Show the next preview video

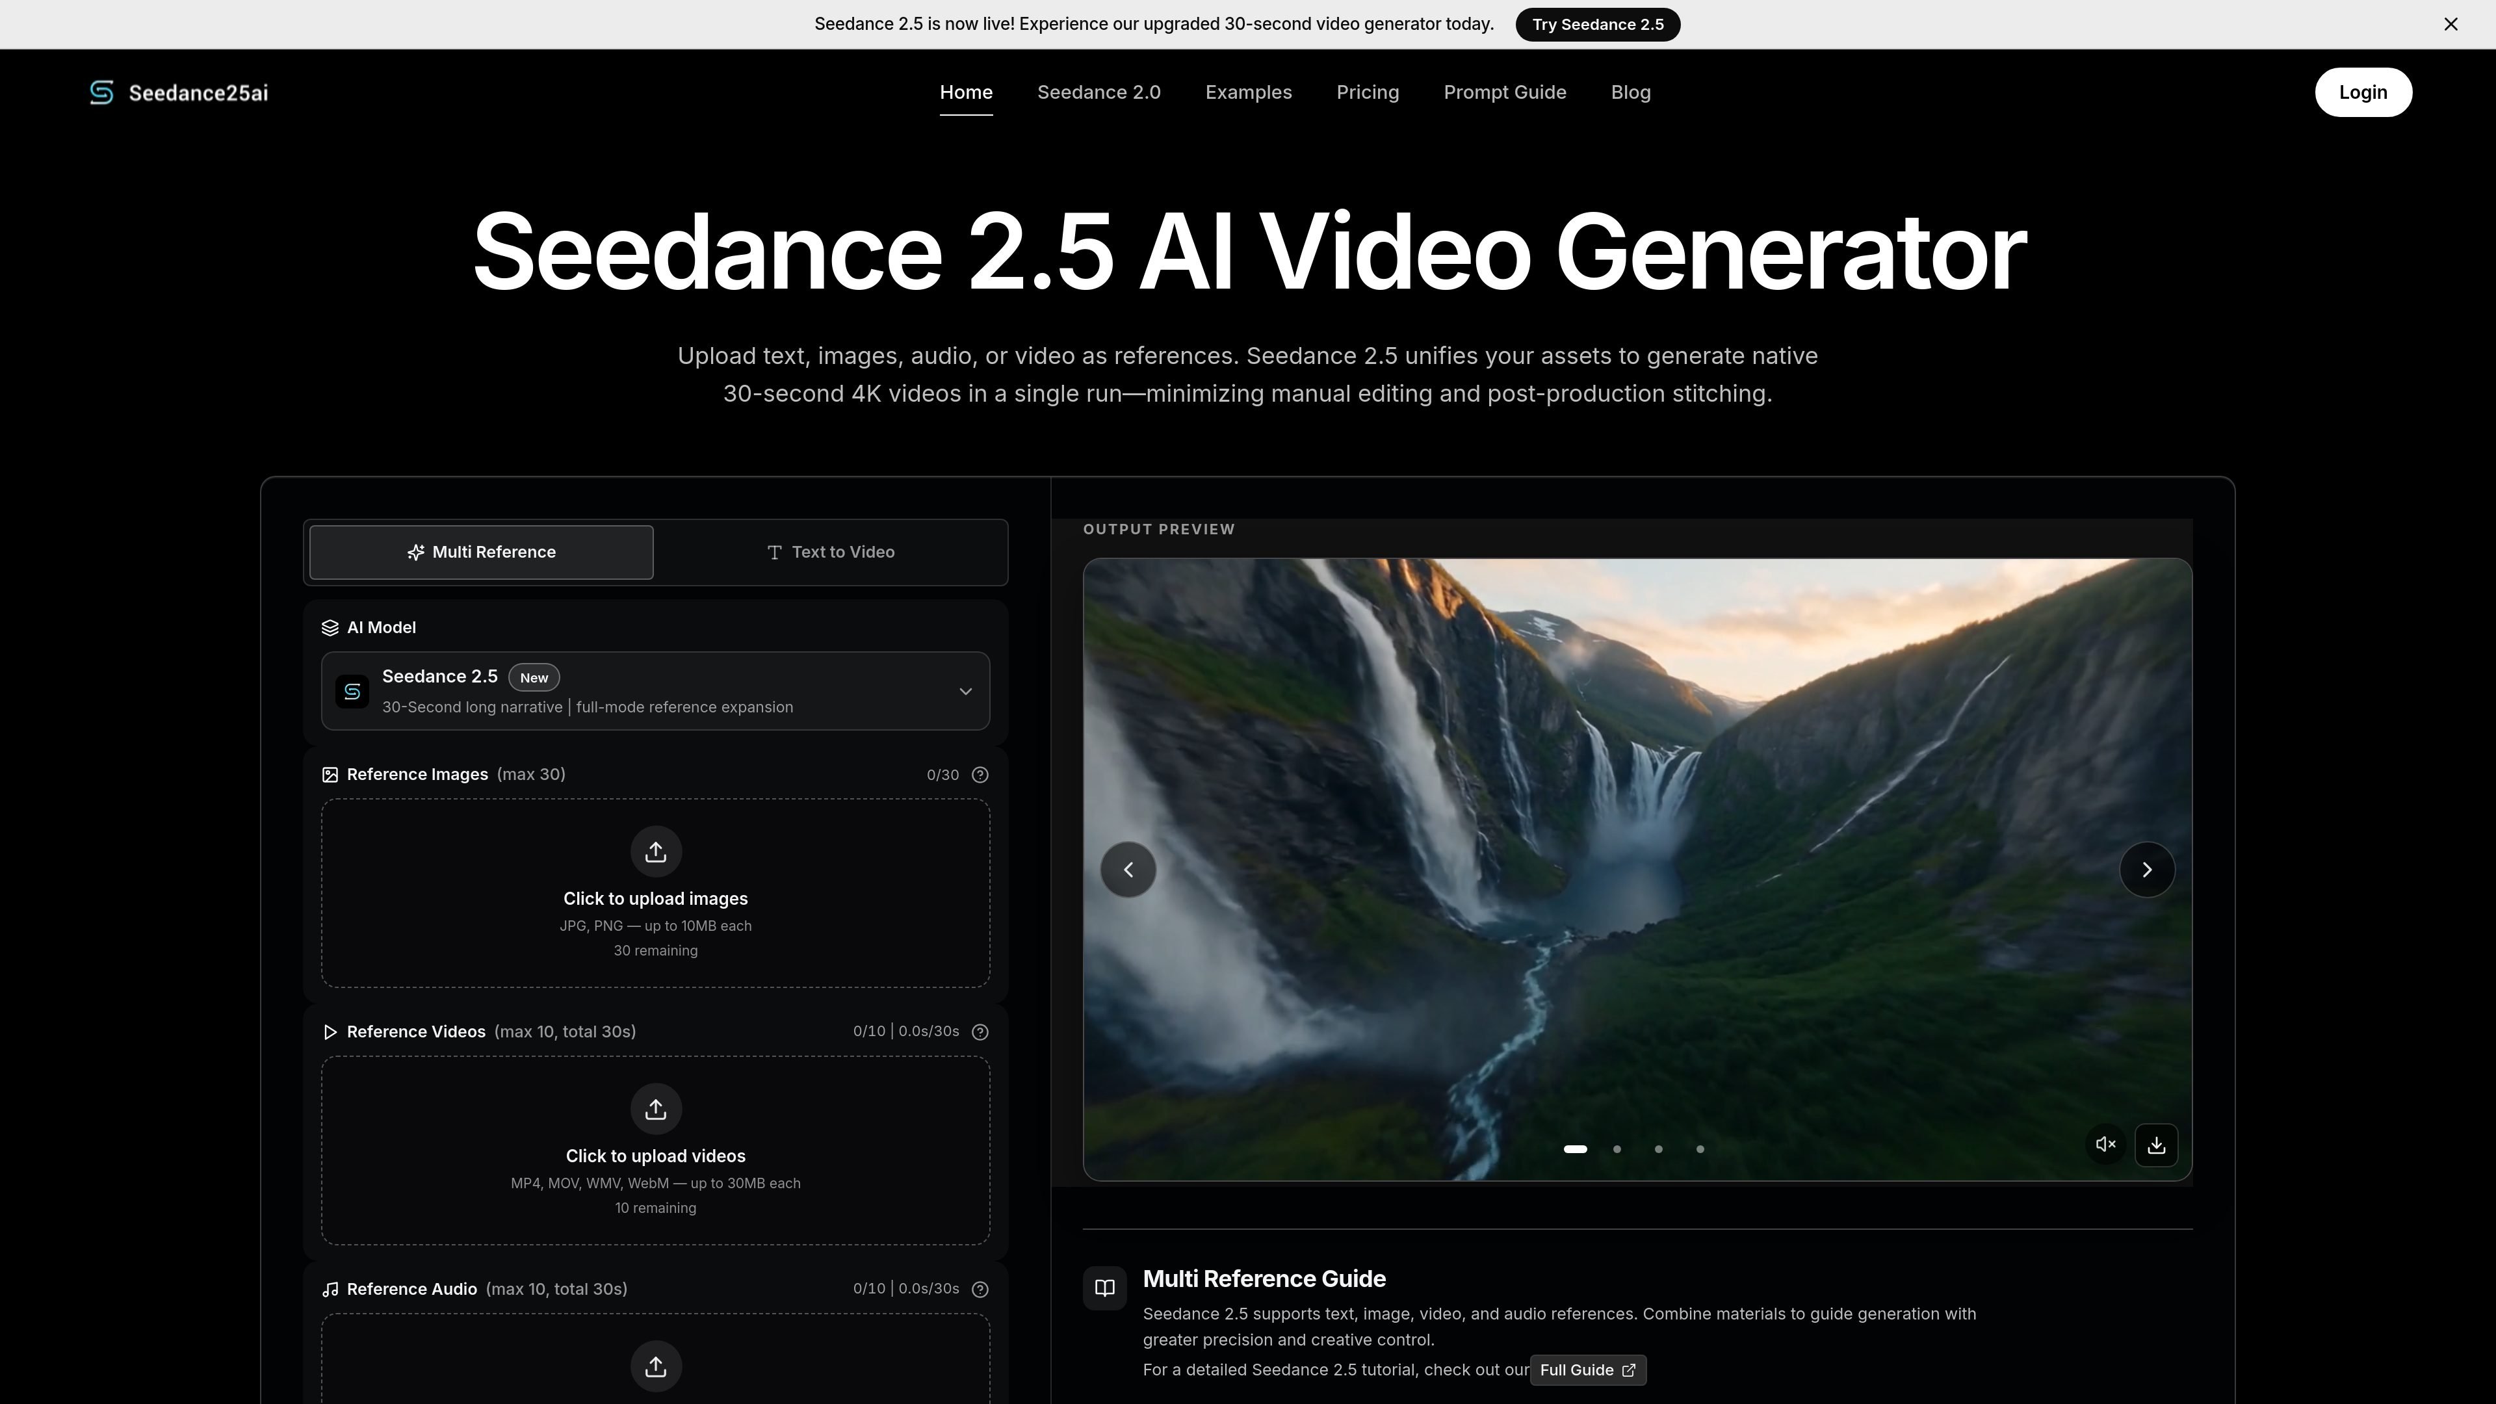point(2146,870)
